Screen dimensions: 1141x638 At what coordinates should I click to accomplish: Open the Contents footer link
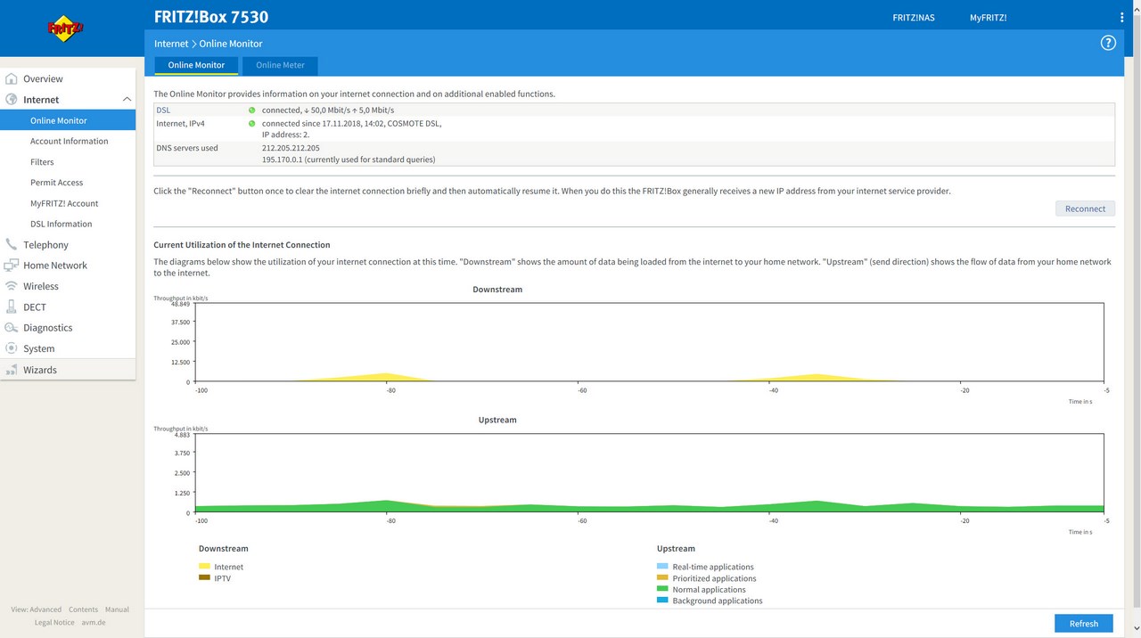click(x=84, y=609)
